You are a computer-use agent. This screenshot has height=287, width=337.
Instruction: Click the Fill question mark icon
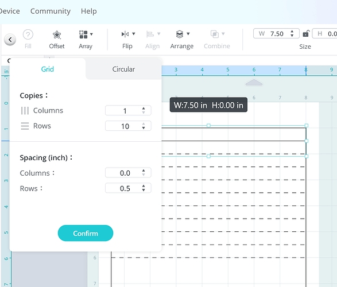point(28,34)
